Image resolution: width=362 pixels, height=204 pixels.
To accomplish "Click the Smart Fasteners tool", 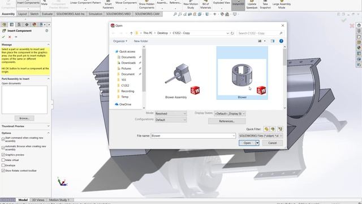I will (x=108, y=5).
